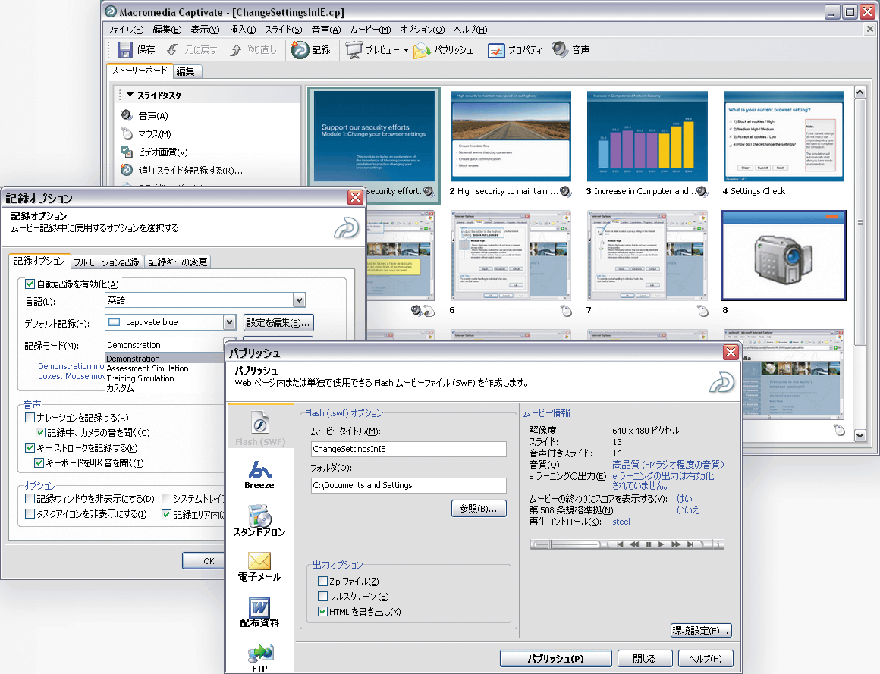Click audio icon on slide 3 caption

tap(702, 192)
